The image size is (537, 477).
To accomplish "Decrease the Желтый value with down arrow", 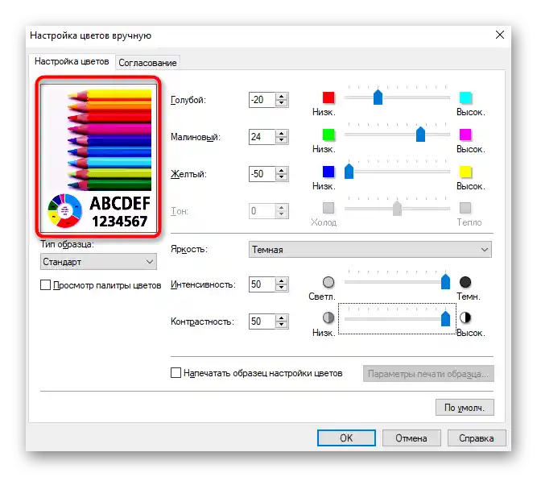I will [x=282, y=177].
